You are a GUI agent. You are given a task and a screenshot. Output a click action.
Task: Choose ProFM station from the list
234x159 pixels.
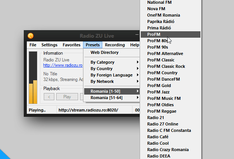[x=154, y=34]
